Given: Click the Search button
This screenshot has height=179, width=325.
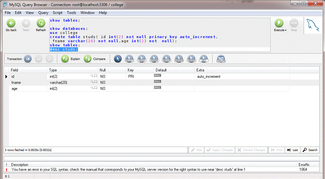Looking at the screenshot, I should coord(310,150).
